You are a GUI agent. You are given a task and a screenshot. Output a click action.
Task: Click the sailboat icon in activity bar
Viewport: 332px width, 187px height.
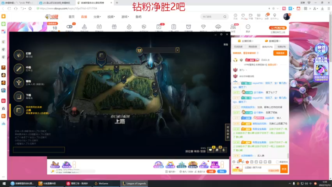click(84, 27)
